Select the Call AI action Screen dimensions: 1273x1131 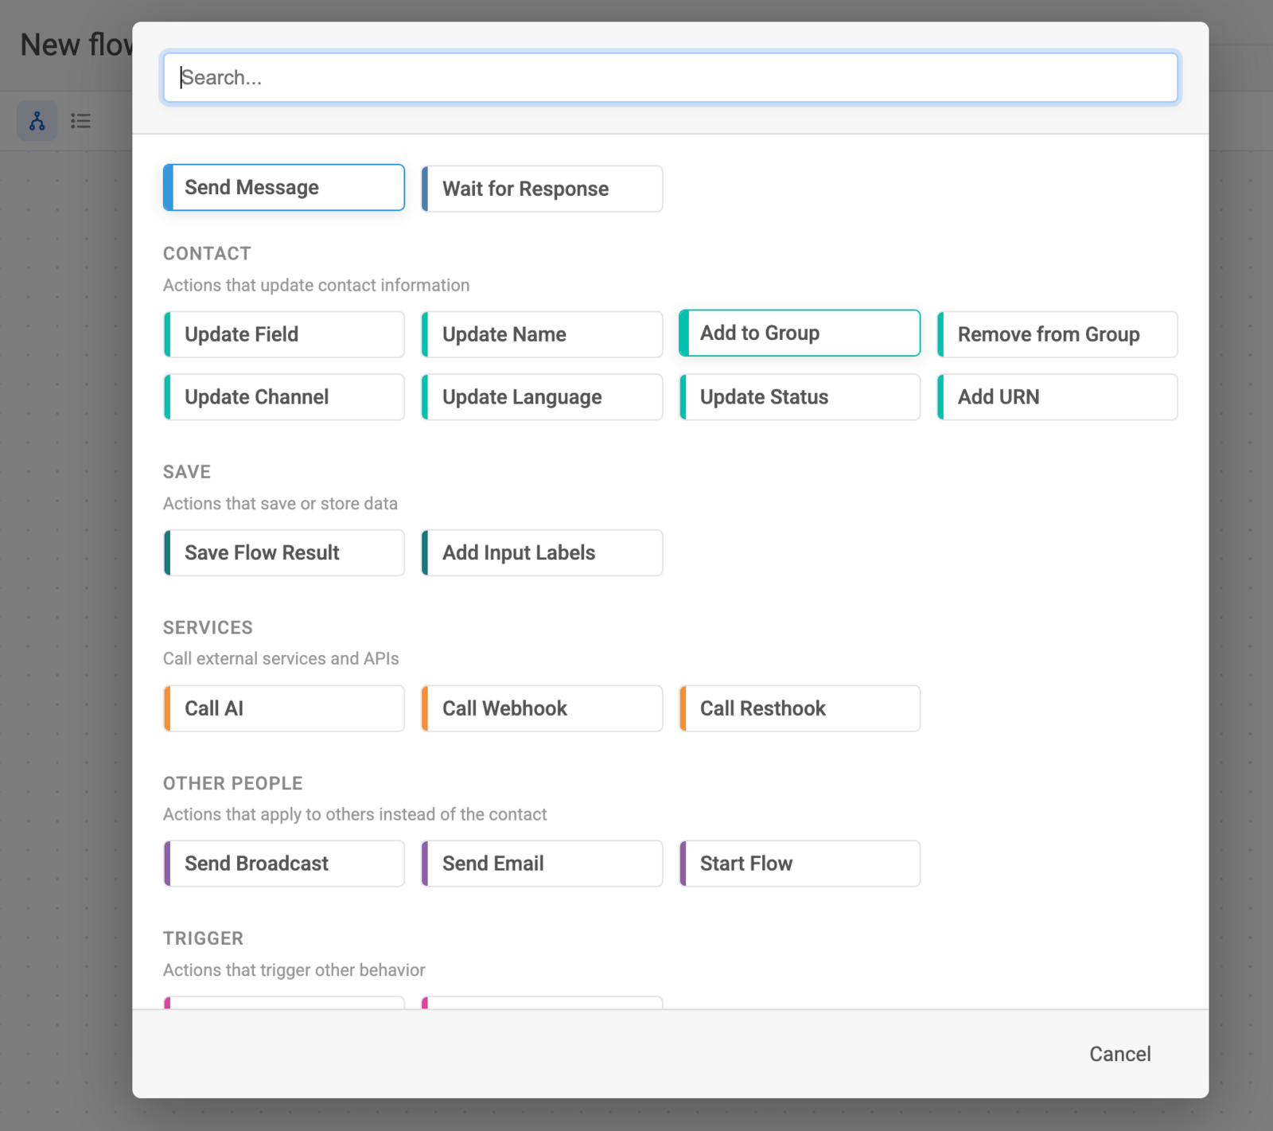[284, 708]
